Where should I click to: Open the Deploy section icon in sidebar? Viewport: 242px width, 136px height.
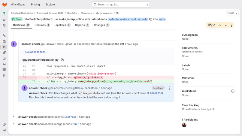(x=4, y=64)
